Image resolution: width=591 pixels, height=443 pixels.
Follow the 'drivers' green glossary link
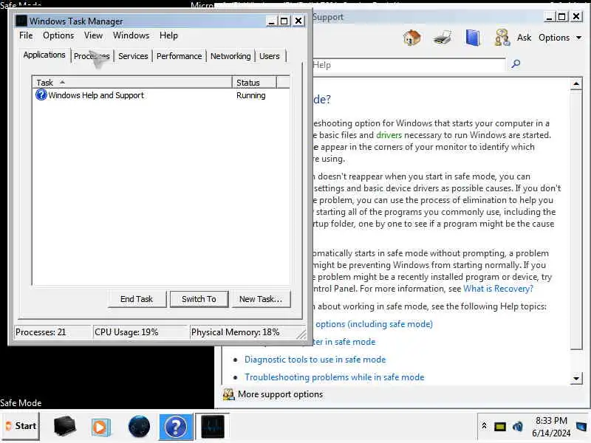click(x=389, y=135)
